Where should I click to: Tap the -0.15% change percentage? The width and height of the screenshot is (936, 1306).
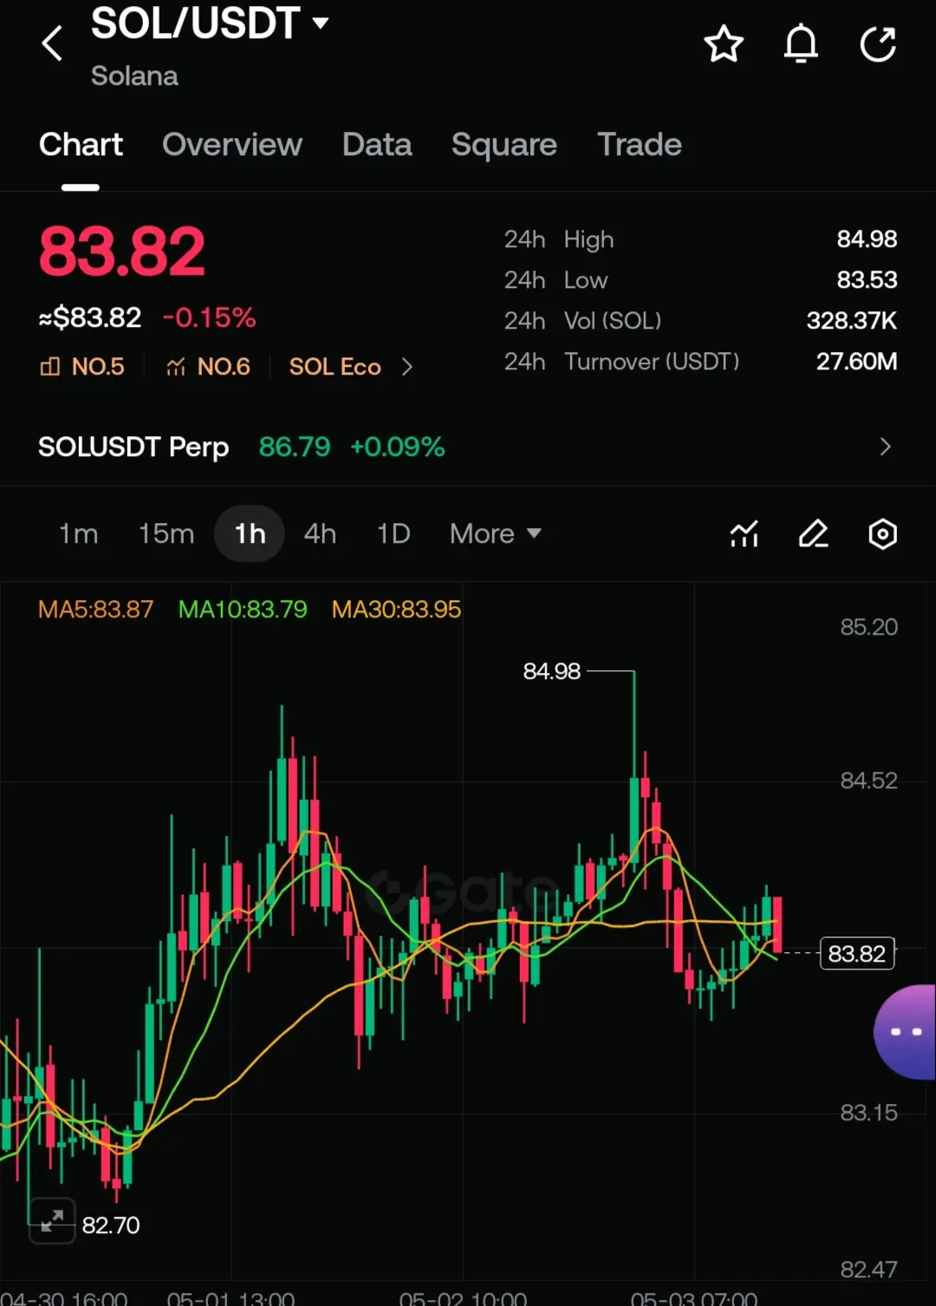[x=210, y=317]
